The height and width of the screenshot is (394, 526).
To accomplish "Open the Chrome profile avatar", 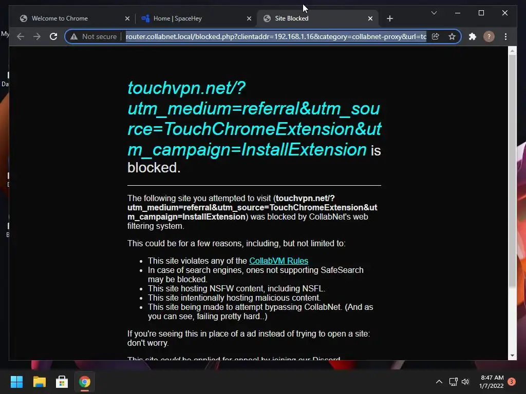I will (x=489, y=36).
